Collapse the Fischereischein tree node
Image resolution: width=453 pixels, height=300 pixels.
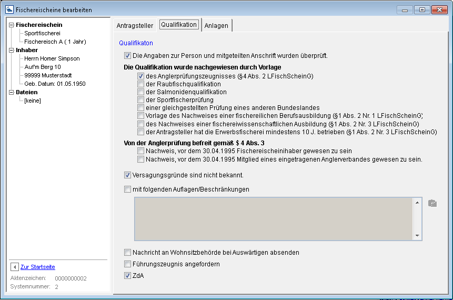tap(12, 25)
